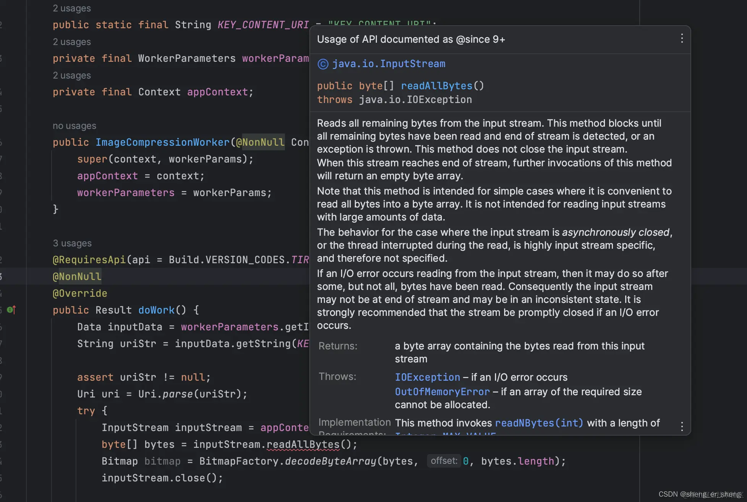Open the IOException link under Throws
The image size is (747, 502).
[427, 377]
